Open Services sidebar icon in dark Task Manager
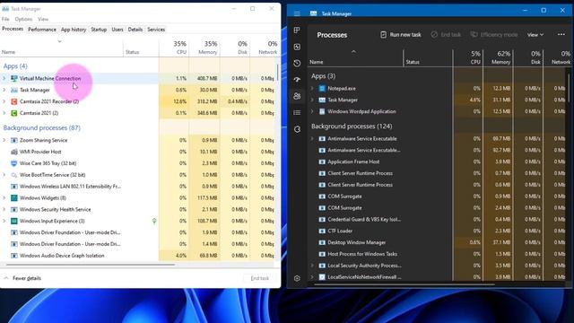Screen dimensions: 574x323 297,129
